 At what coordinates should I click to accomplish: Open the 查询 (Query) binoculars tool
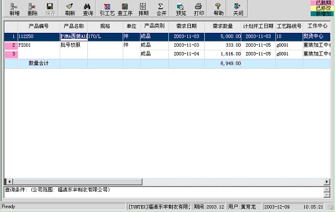[x=88, y=9]
